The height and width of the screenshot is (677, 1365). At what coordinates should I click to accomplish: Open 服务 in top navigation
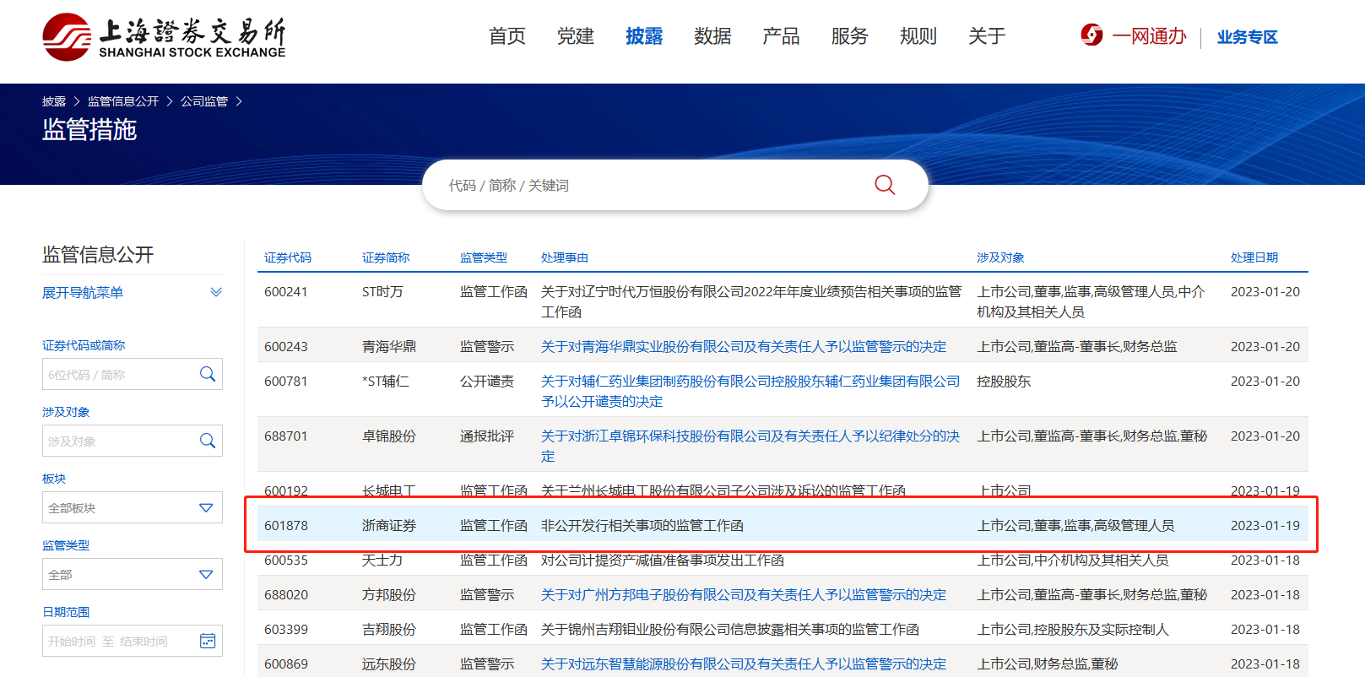[x=849, y=36]
